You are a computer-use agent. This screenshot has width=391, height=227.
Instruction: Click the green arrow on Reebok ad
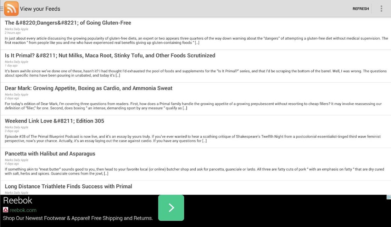[x=171, y=208]
